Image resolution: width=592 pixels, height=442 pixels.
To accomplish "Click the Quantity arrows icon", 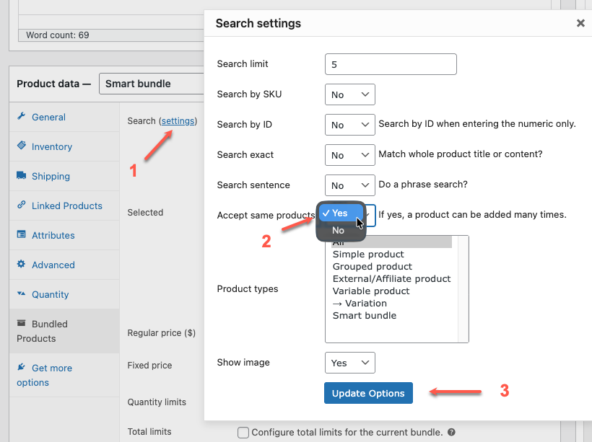I will [x=22, y=293].
